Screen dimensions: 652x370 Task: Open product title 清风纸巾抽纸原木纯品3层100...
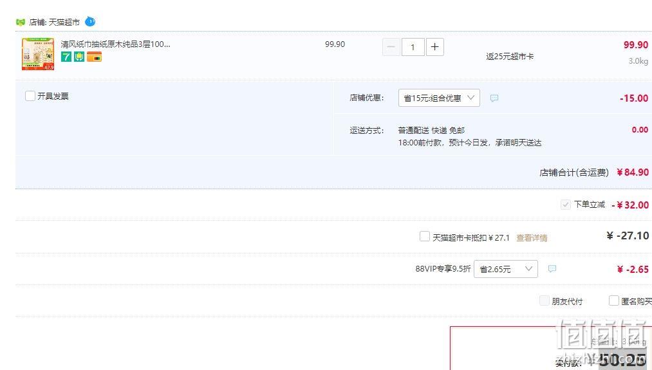pyautogui.click(x=116, y=44)
